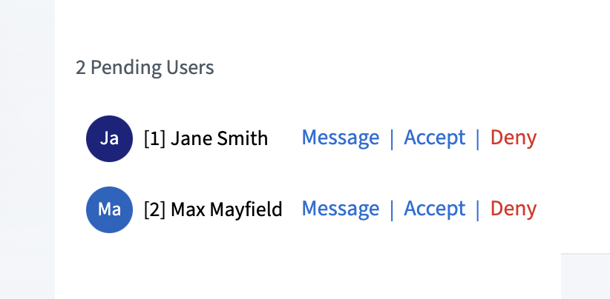
Task: Select the Max Mayfield name label
Action: coord(226,209)
